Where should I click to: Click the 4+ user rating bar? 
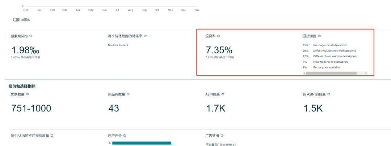click(142, 143)
